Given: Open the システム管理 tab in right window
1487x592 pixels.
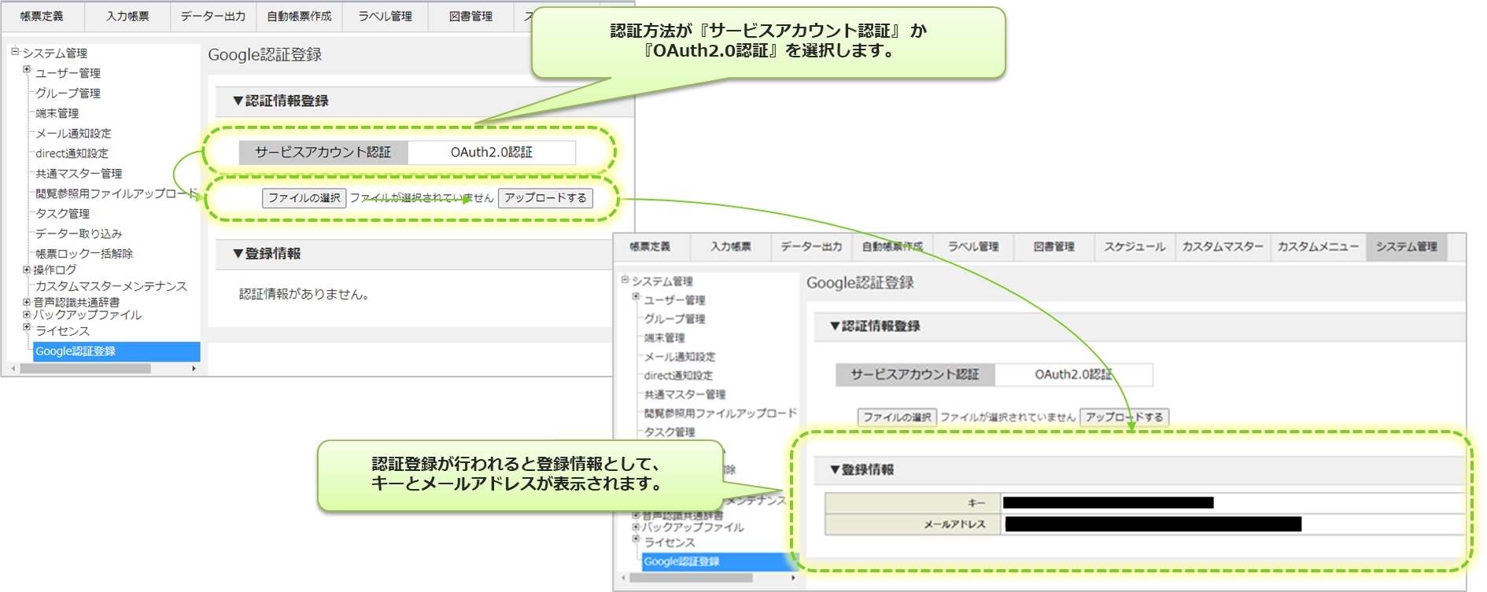Looking at the screenshot, I should (x=1407, y=247).
